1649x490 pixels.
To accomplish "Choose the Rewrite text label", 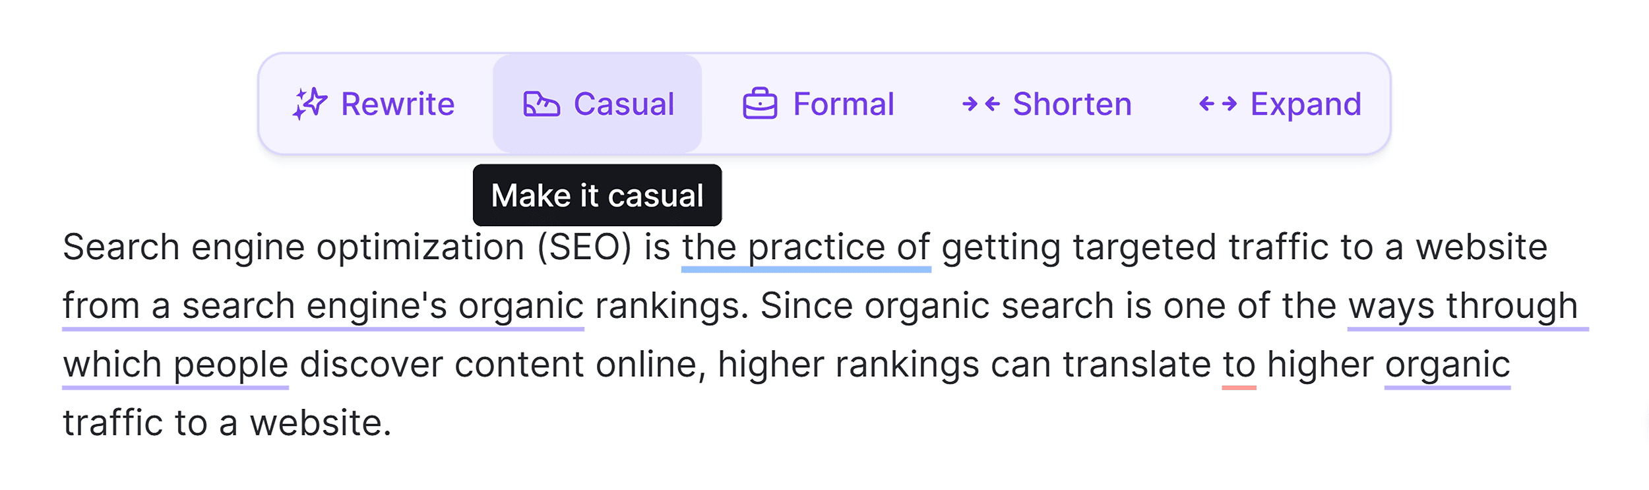I will click(398, 104).
